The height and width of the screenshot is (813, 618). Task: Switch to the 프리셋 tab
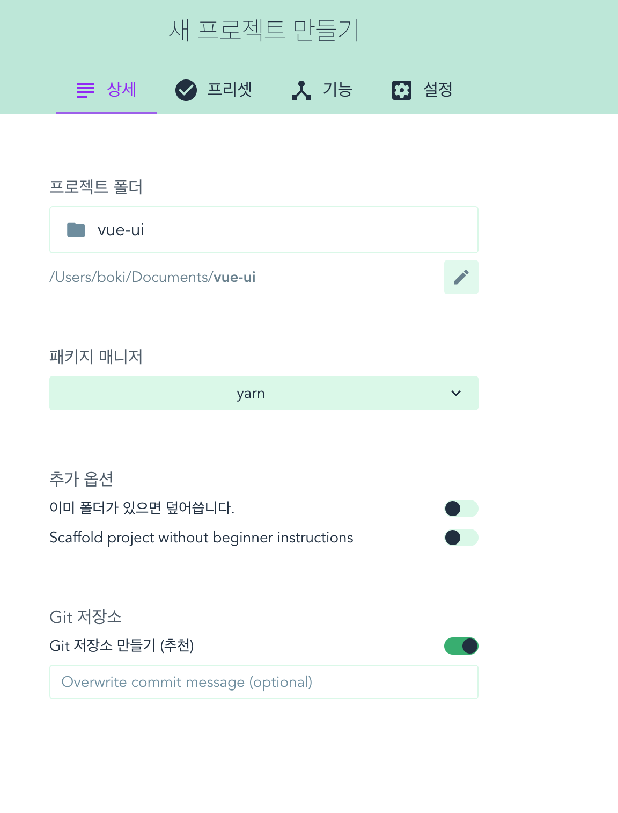(x=214, y=90)
